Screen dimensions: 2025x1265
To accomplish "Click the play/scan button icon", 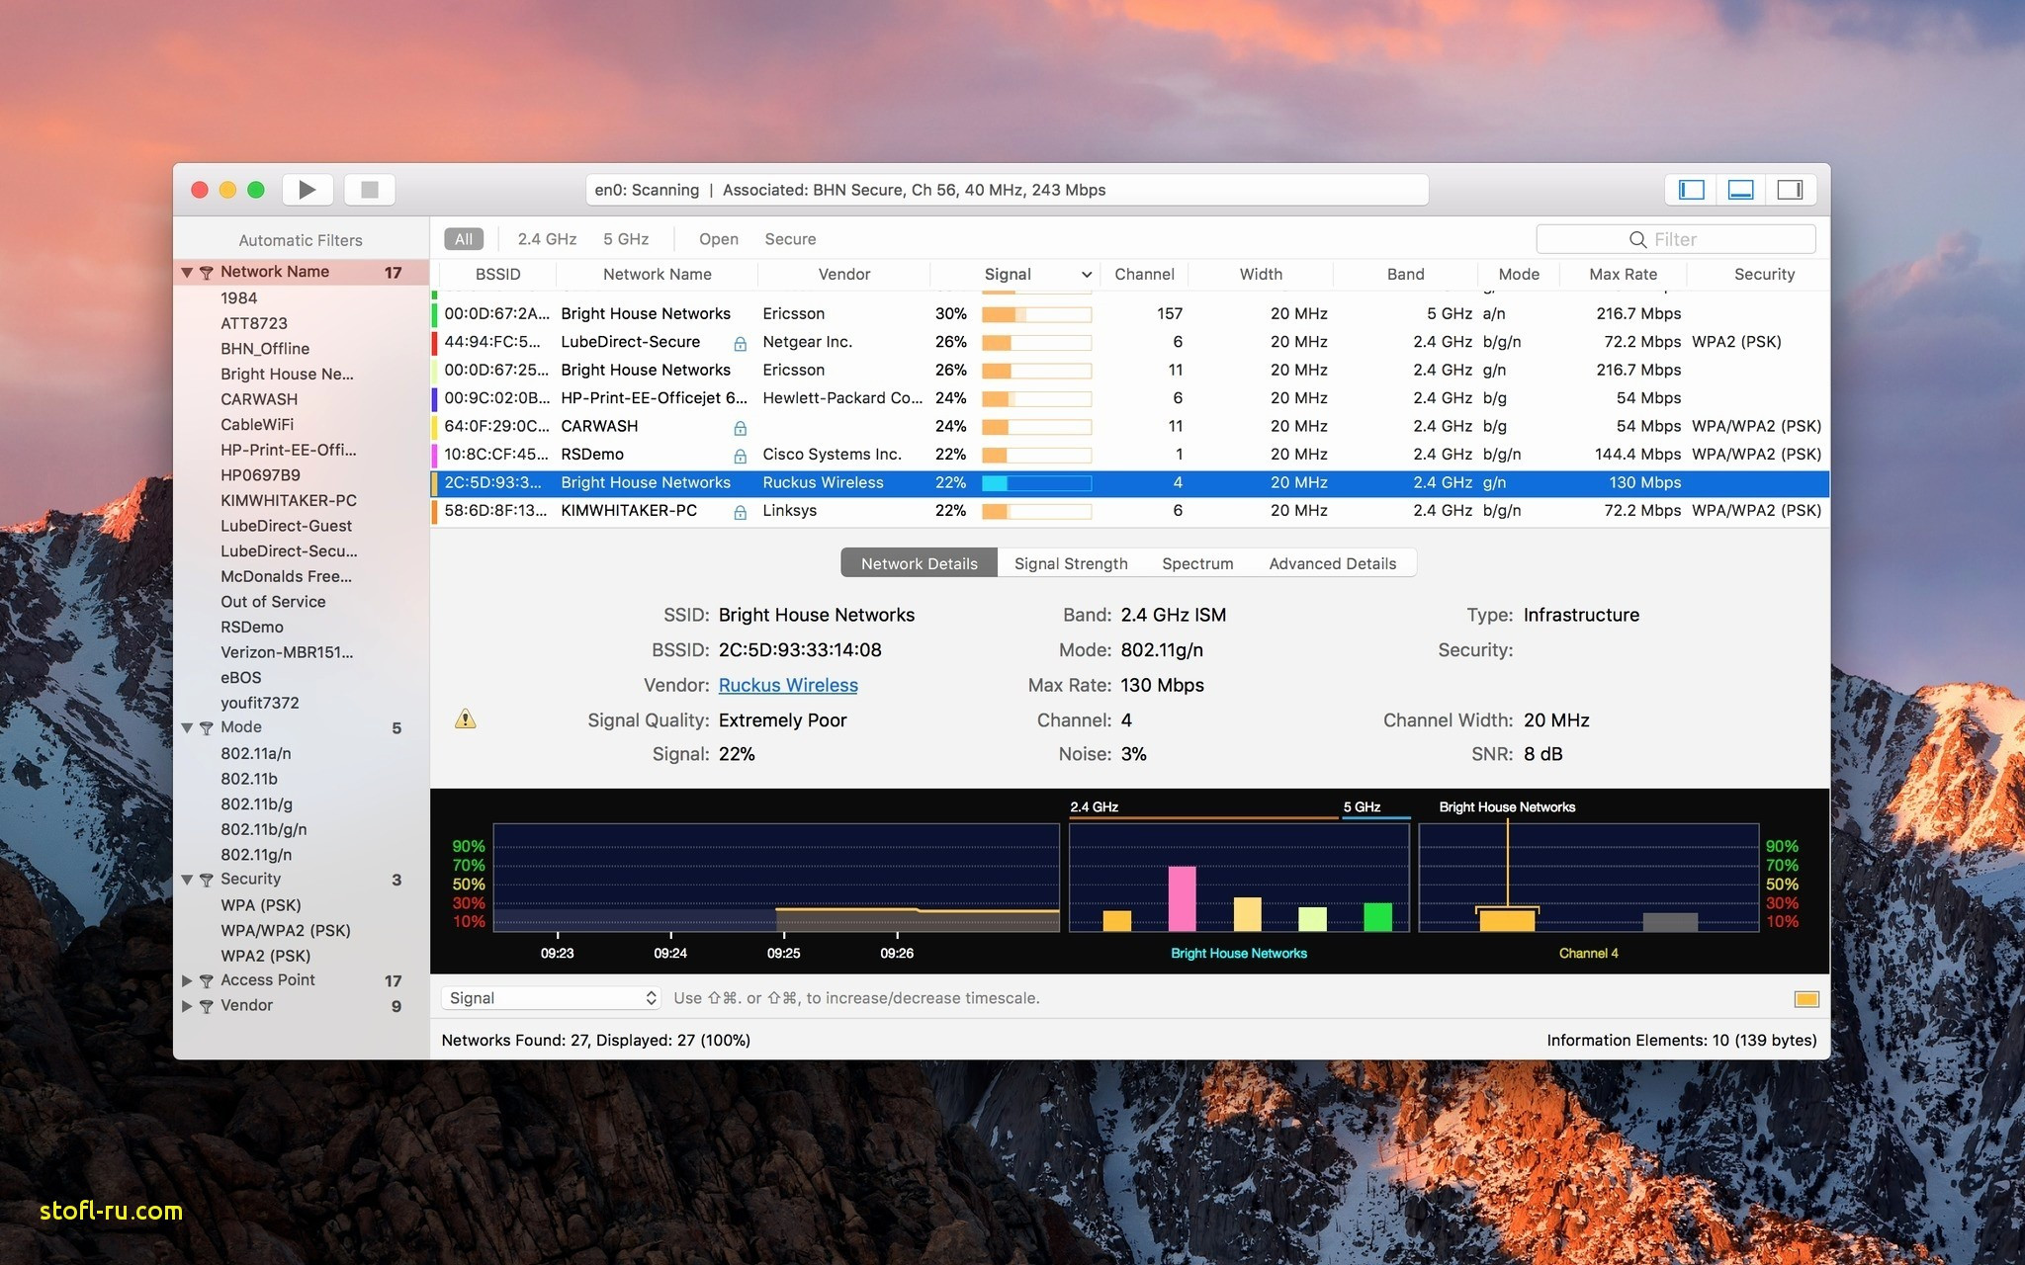I will pyautogui.click(x=310, y=190).
